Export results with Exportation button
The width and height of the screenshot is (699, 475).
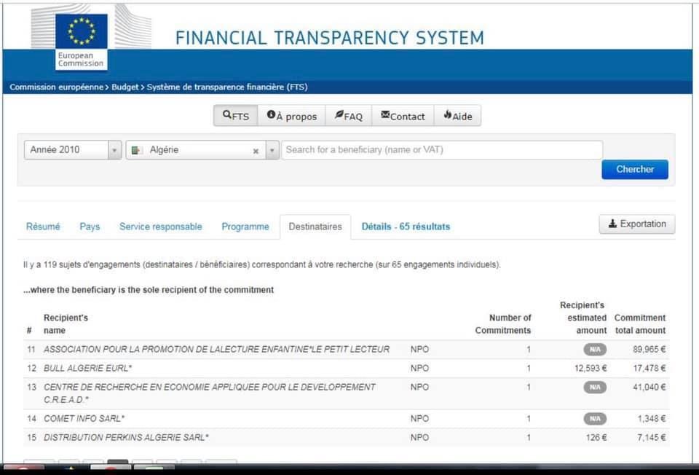(x=637, y=224)
